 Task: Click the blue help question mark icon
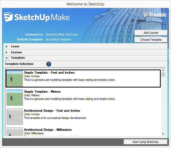click(49, 64)
